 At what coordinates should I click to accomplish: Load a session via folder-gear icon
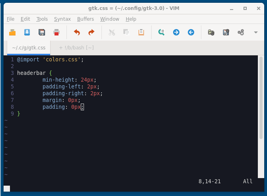pyautogui.click(x=211, y=32)
